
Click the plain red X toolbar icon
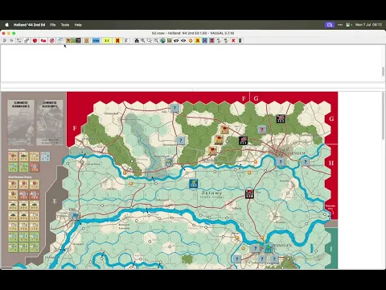(x=233, y=40)
